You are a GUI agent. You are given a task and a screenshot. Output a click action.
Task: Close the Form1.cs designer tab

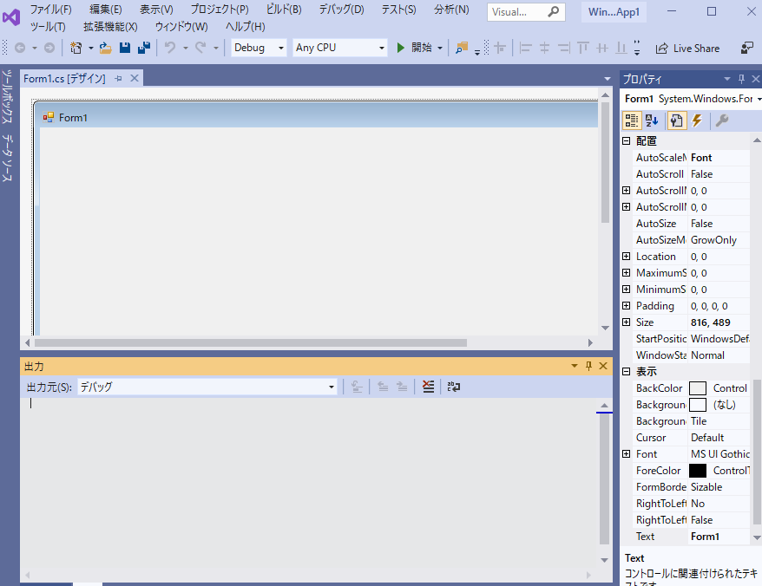pos(135,78)
